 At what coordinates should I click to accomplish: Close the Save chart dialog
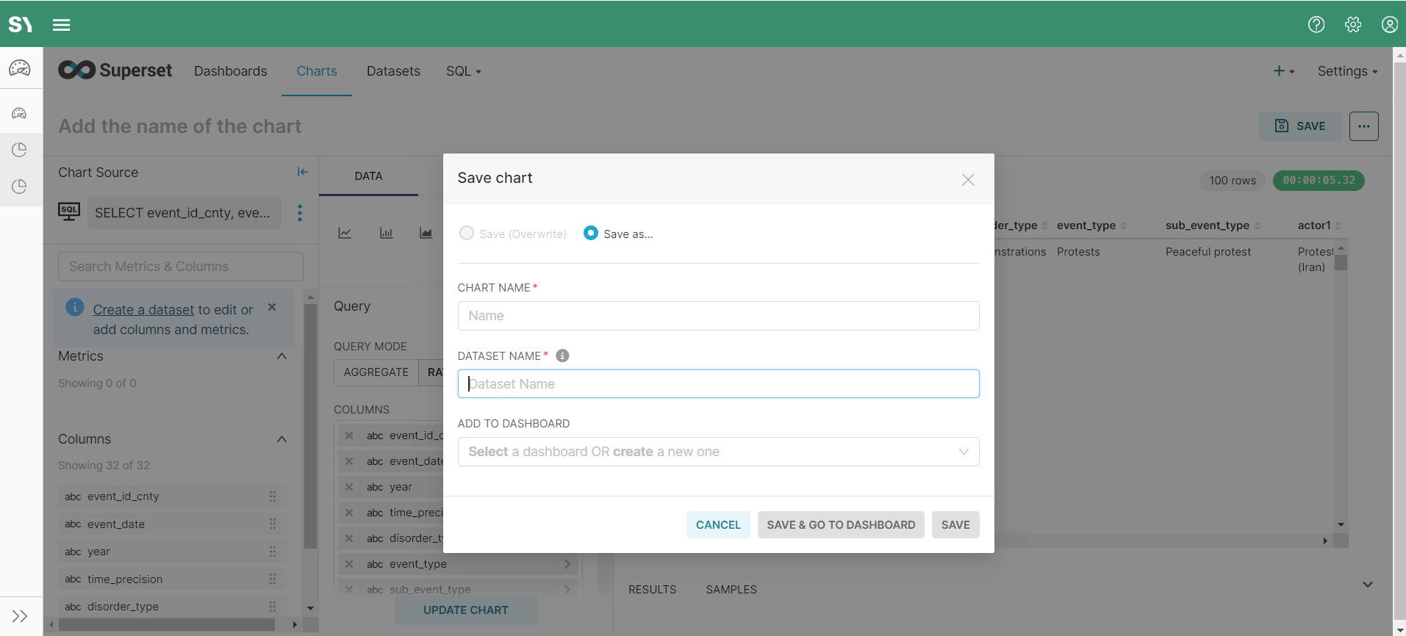tap(968, 180)
